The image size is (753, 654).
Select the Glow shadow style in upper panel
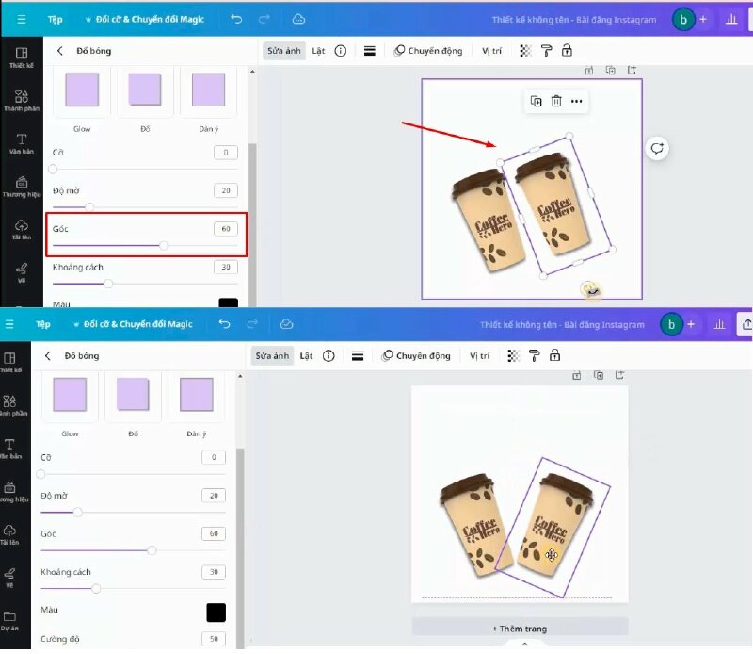coord(82,91)
